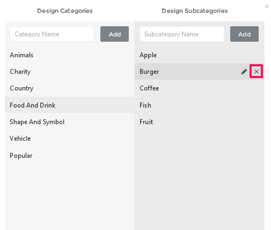
Task: Focus the Category Name input field
Action: [52, 34]
